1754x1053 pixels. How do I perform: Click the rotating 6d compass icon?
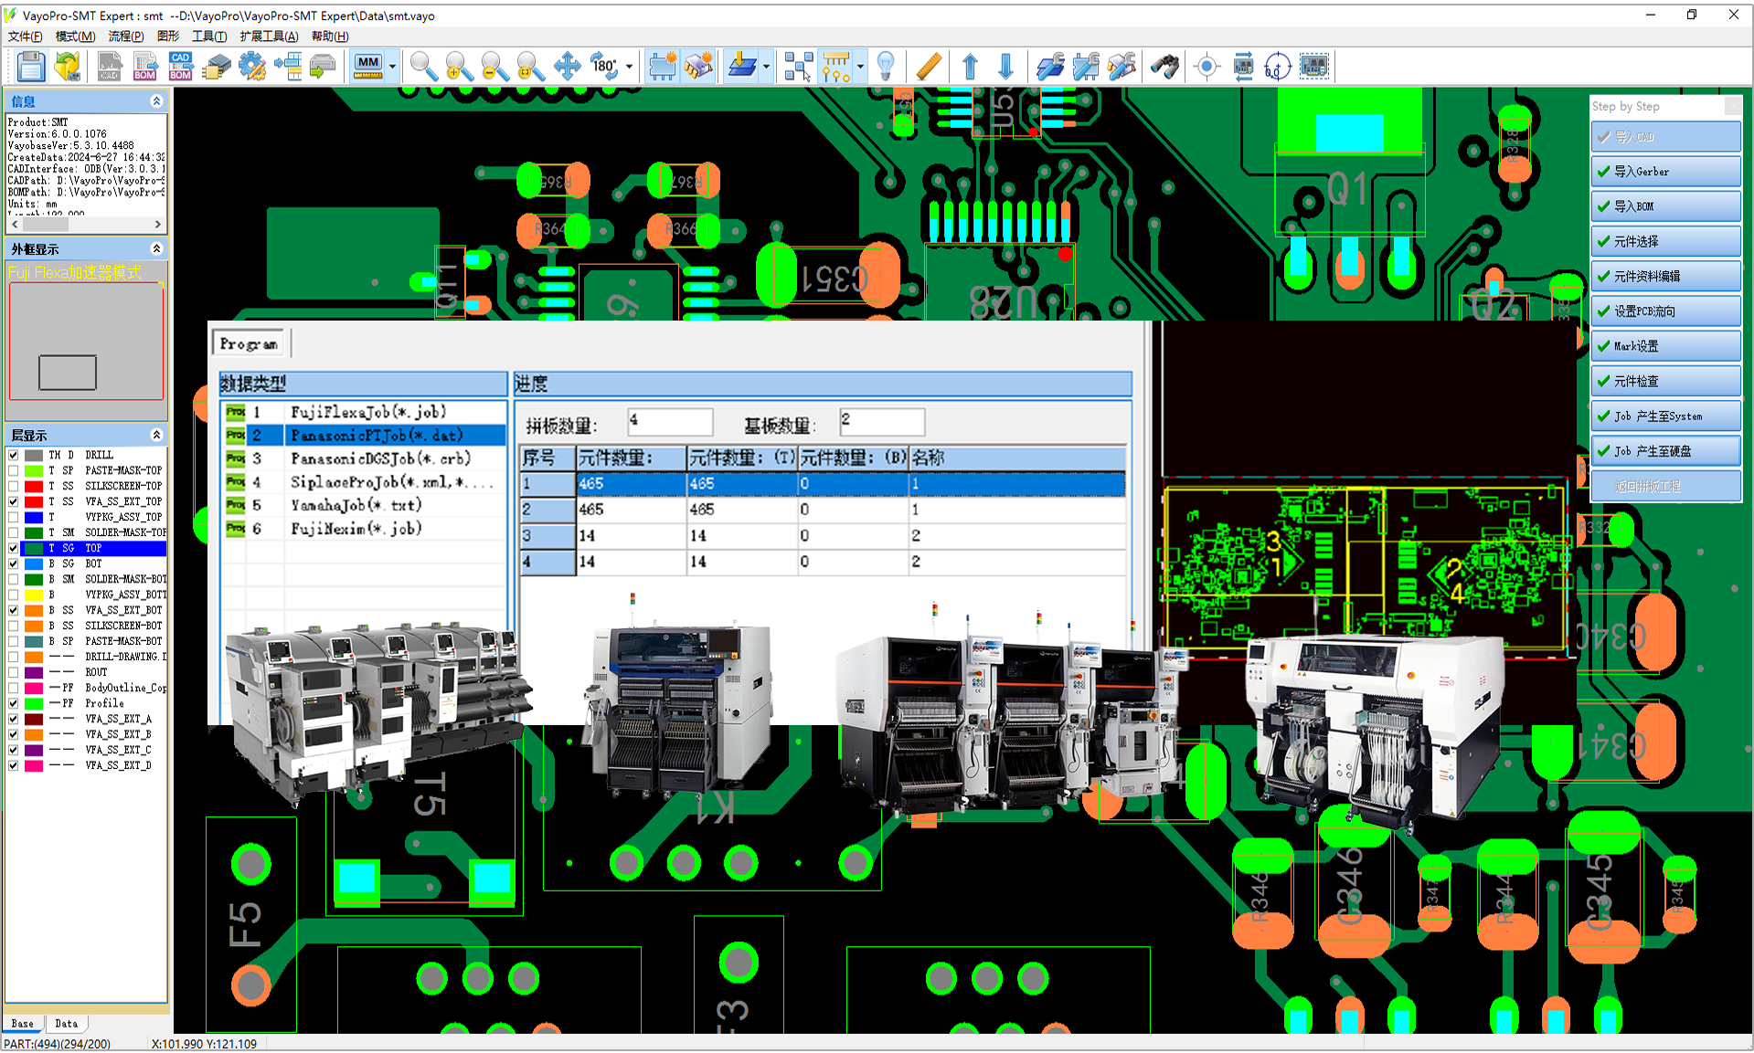coord(1278,67)
